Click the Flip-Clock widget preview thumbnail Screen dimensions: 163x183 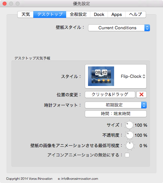tap(101, 76)
